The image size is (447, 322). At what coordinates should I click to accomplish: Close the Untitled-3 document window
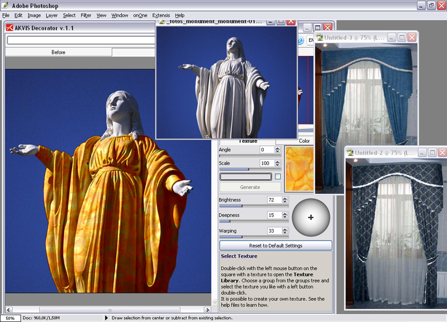click(412, 37)
